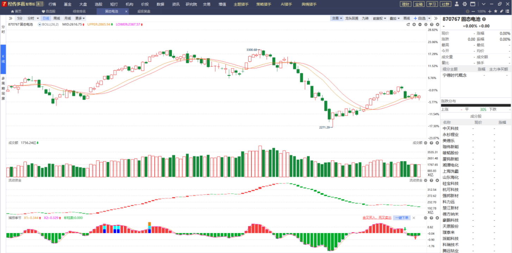The image size is (512, 253).
Task: Expand the 更多 period dropdown
Action: click(x=80, y=18)
